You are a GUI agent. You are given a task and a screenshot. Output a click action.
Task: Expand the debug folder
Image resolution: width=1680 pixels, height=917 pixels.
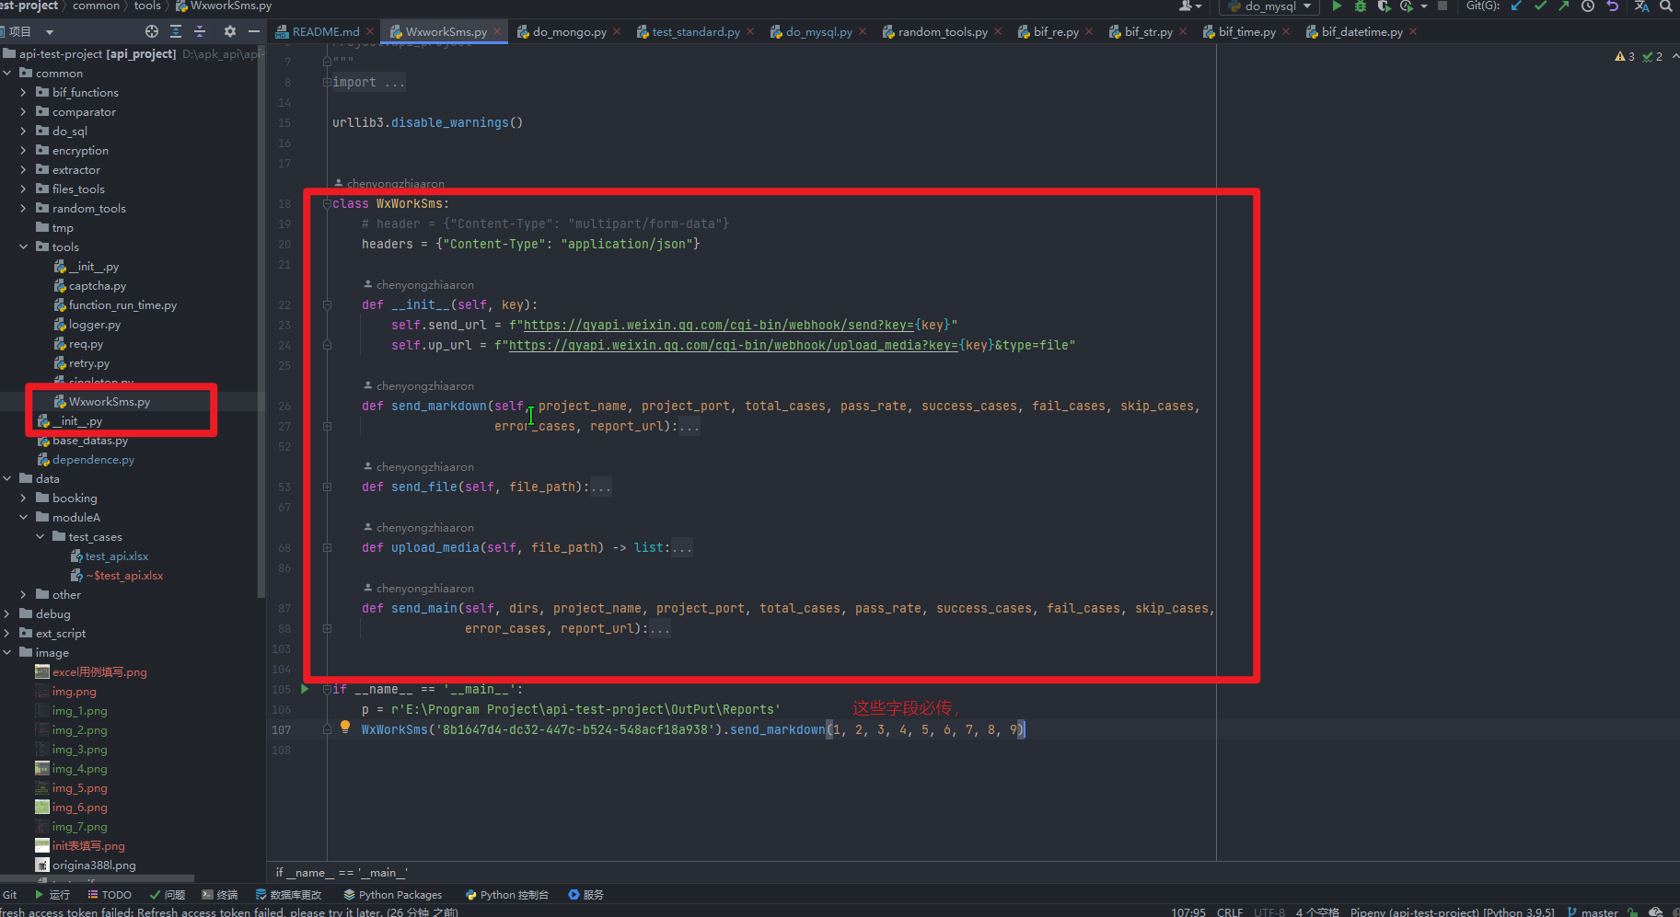click(x=6, y=613)
